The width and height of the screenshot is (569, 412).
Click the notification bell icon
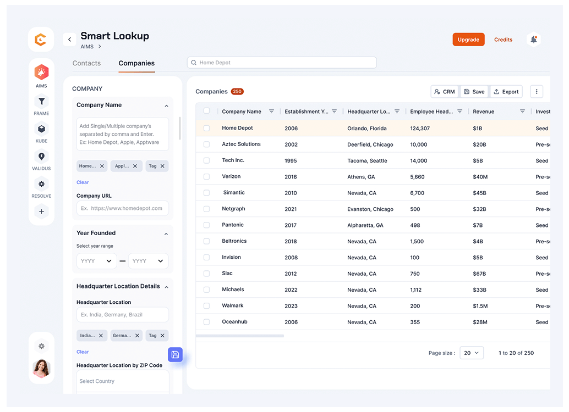533,40
